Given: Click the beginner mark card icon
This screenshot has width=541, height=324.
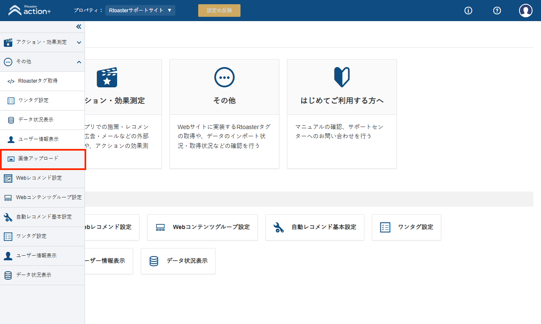Looking at the screenshot, I should 342,77.
